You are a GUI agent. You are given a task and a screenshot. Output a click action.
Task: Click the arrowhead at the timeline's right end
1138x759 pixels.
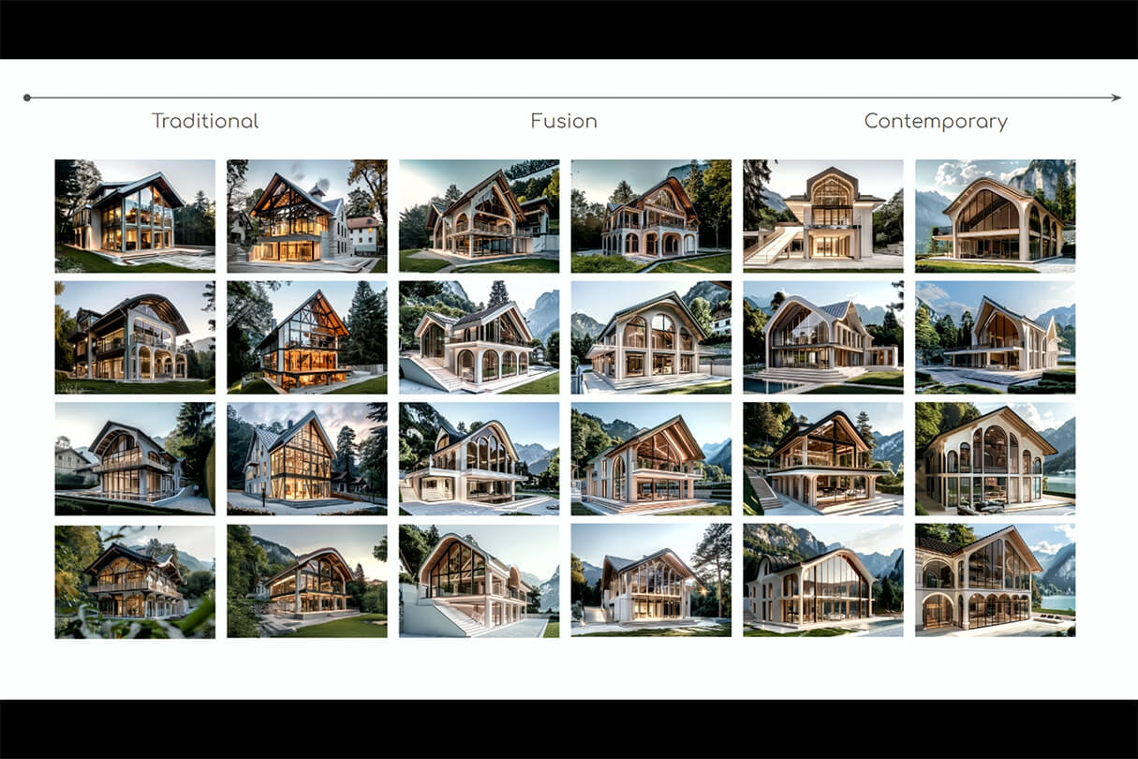[1116, 97]
